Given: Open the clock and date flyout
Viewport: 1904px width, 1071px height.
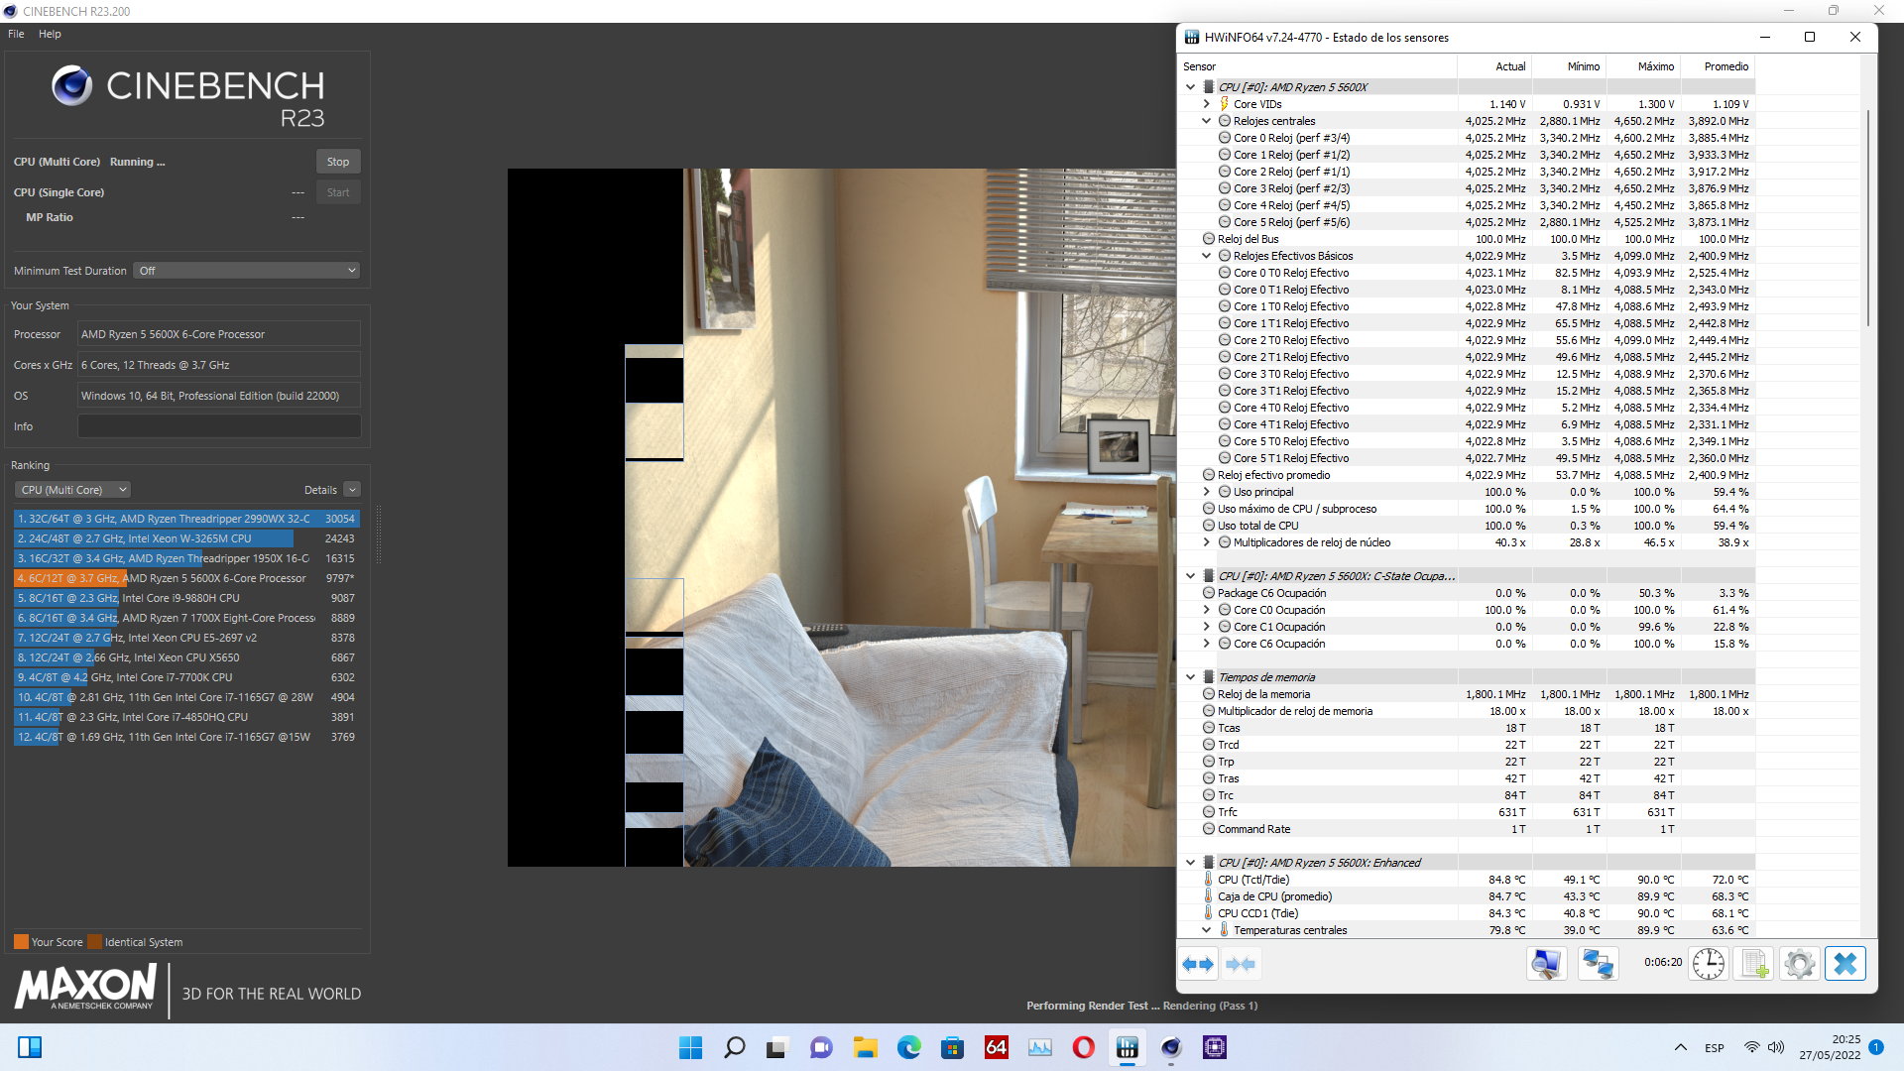Looking at the screenshot, I should click(x=1831, y=1047).
